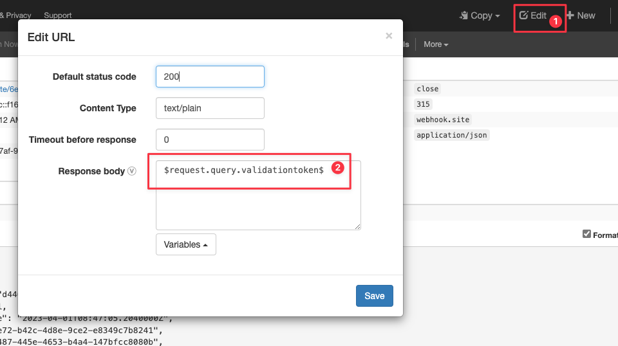
Task: Close the Edit URL dialog with the X
Action: coord(389,36)
